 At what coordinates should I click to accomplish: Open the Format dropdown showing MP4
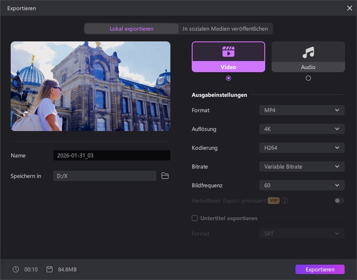[302, 110]
